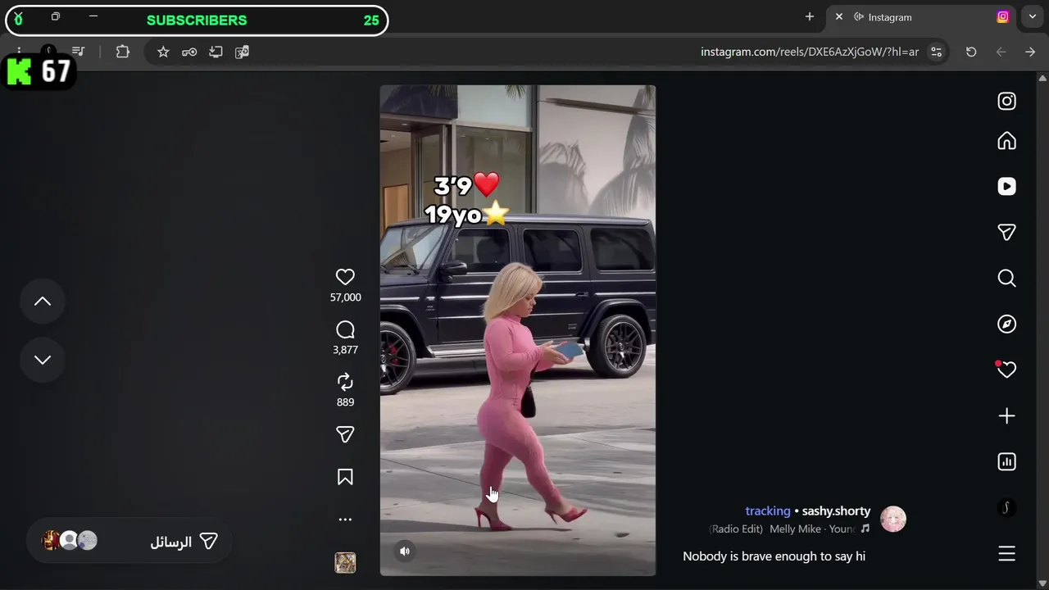1049x590 pixels.
Task: Click the caption 'Nobody is brave enough to say hi'
Action: [x=774, y=556]
